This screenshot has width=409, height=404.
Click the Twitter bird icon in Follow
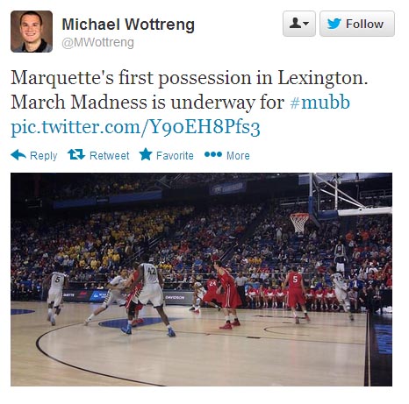click(x=334, y=24)
